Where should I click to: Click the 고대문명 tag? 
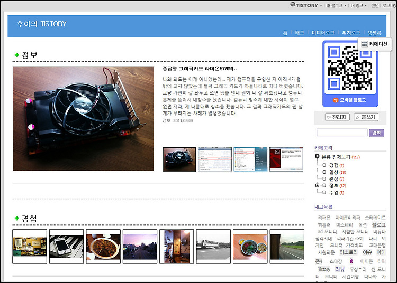(x=377, y=245)
